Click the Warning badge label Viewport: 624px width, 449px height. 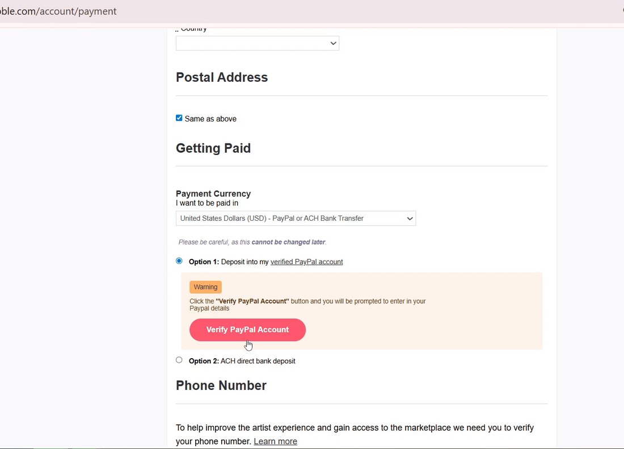tap(205, 287)
